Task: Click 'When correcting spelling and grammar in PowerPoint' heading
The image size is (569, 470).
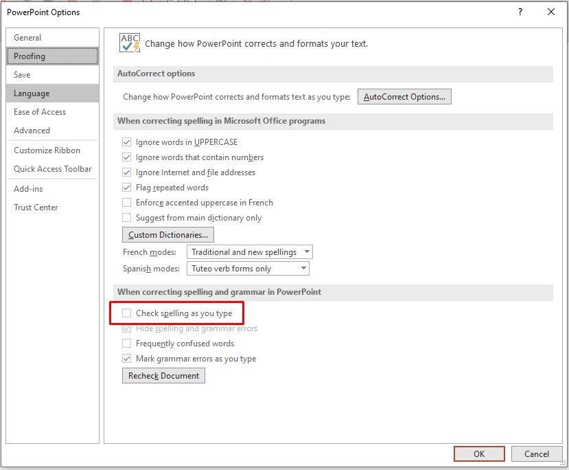Action: pyautogui.click(x=219, y=292)
